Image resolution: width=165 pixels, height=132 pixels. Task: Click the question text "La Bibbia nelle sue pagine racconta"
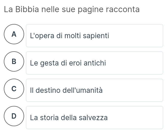(x=72, y=10)
